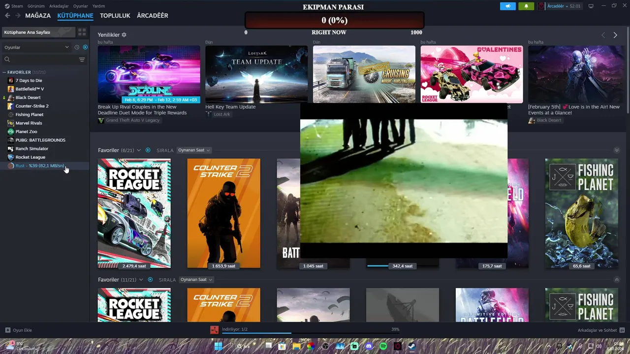
Task: Open the notifications bell icon
Action: [x=526, y=6]
